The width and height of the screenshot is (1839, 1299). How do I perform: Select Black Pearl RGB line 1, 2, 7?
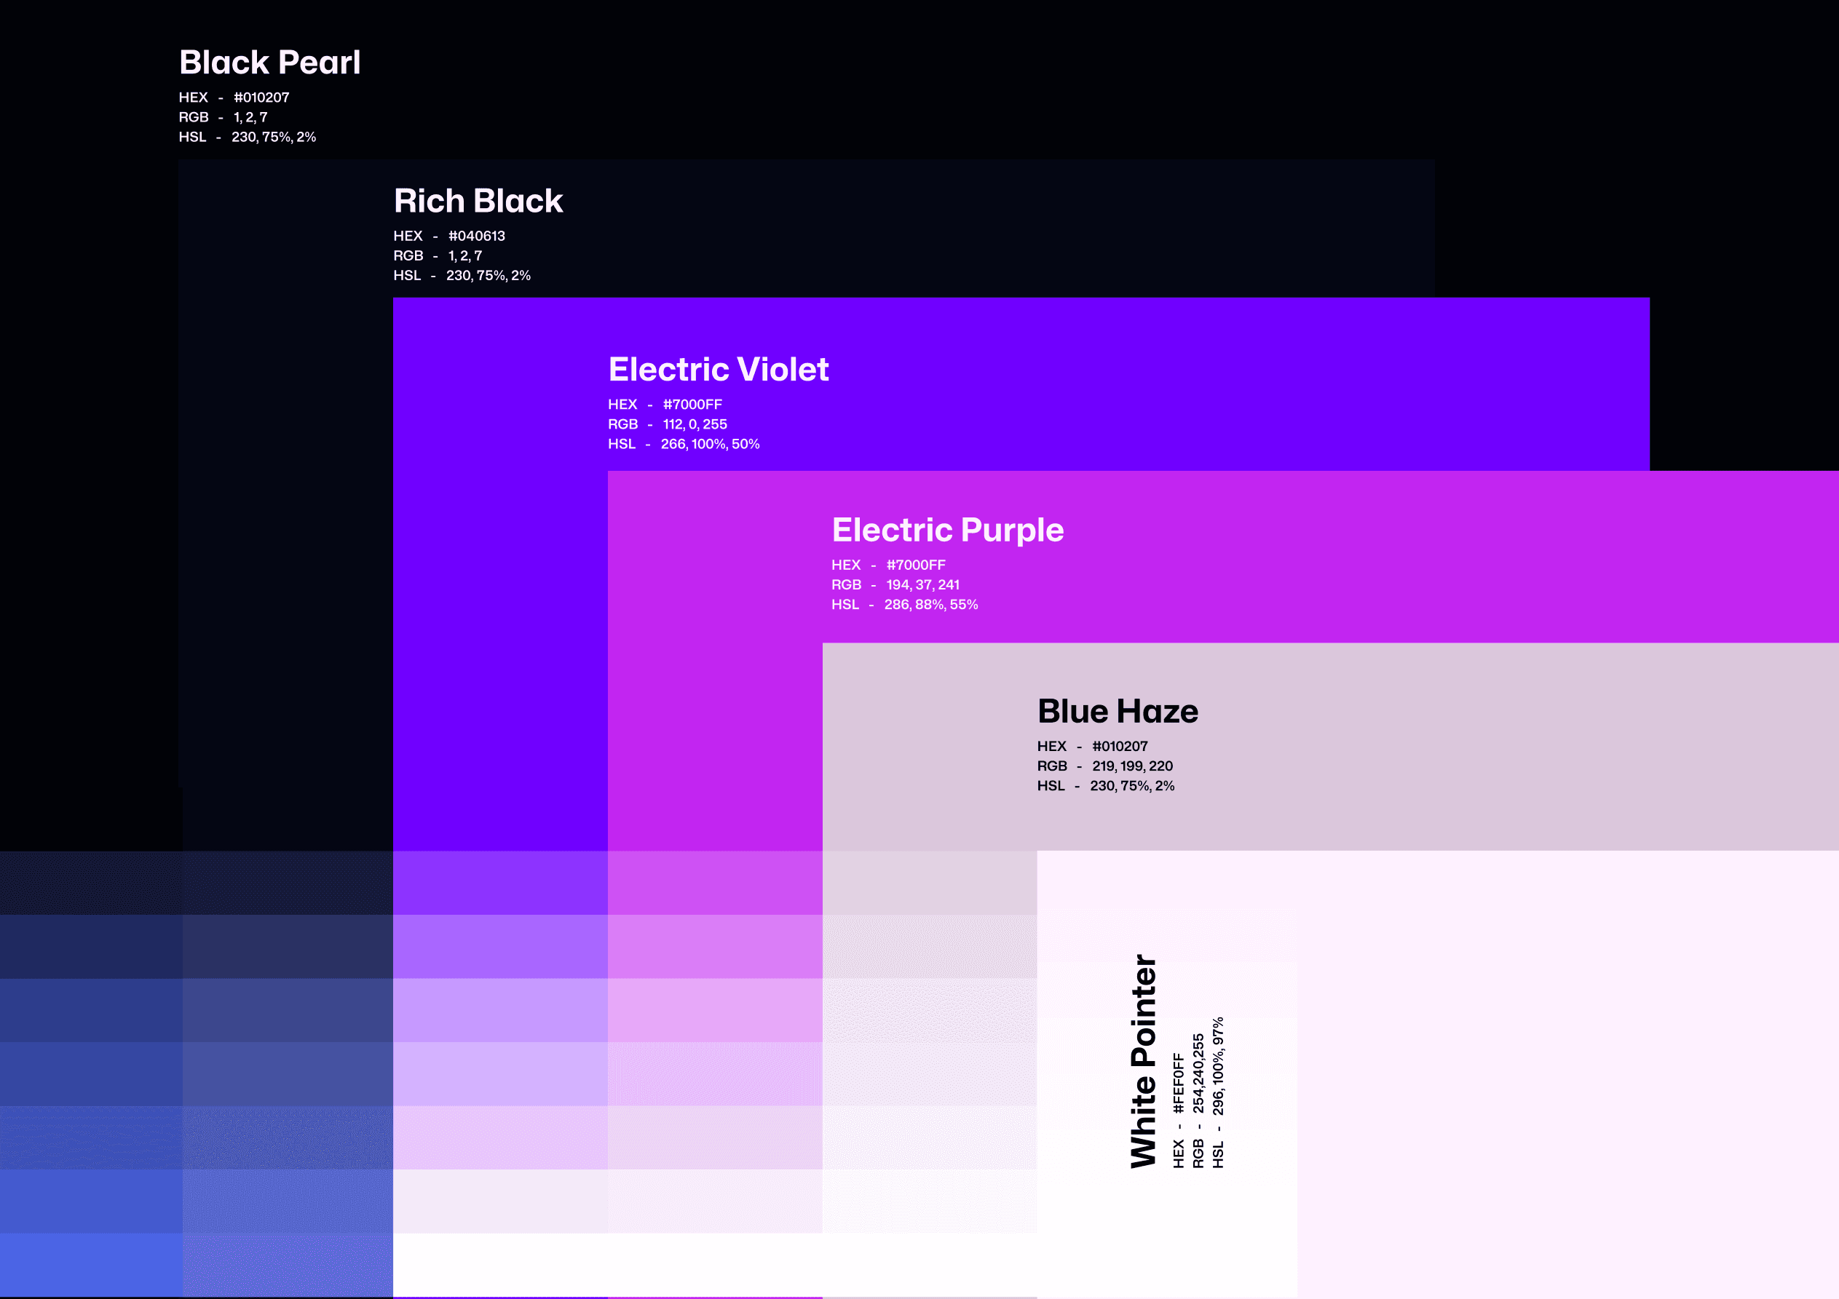pos(223,117)
